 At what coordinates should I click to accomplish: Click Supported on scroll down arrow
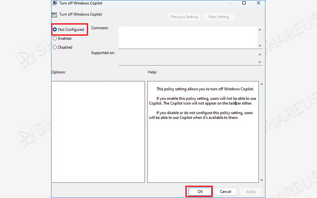pyautogui.click(x=260, y=62)
